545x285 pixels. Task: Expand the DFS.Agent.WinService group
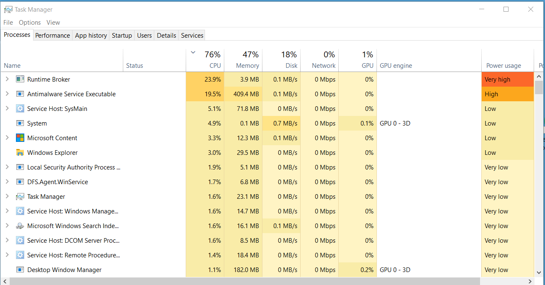[7, 182]
